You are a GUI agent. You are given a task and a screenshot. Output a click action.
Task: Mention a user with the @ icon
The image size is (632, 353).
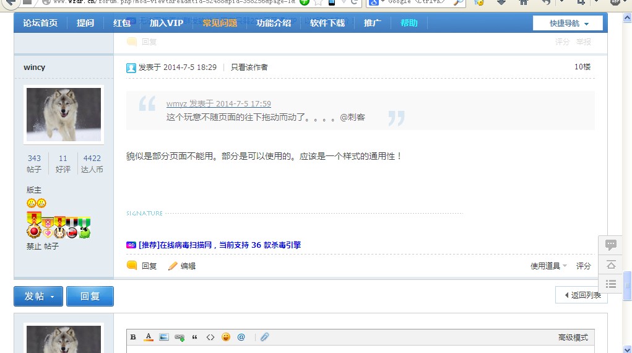pos(241,337)
